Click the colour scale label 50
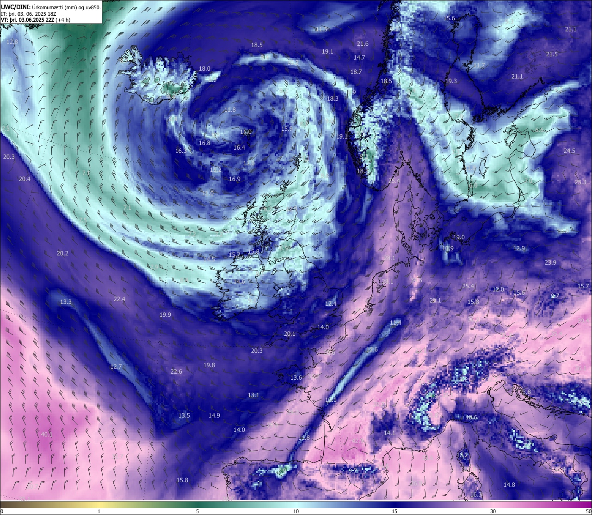Screen dimensions: 592x515 [588, 511]
